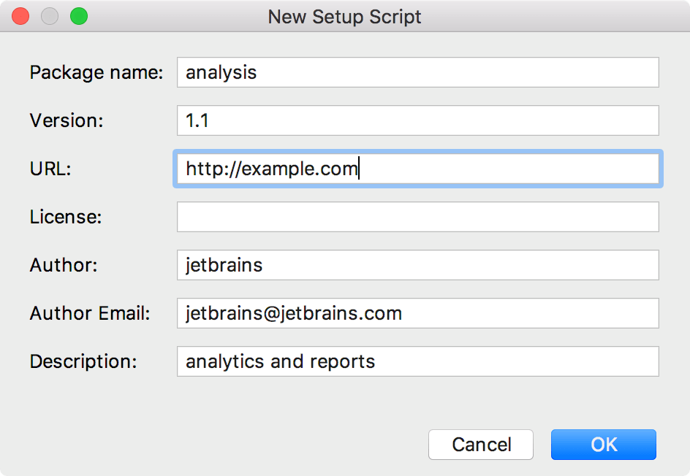
Task: Click the red close window button
Action: point(20,15)
